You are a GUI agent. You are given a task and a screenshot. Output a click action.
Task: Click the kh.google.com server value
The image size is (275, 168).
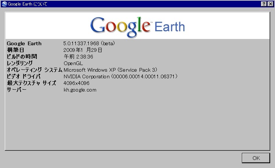(x=80, y=90)
